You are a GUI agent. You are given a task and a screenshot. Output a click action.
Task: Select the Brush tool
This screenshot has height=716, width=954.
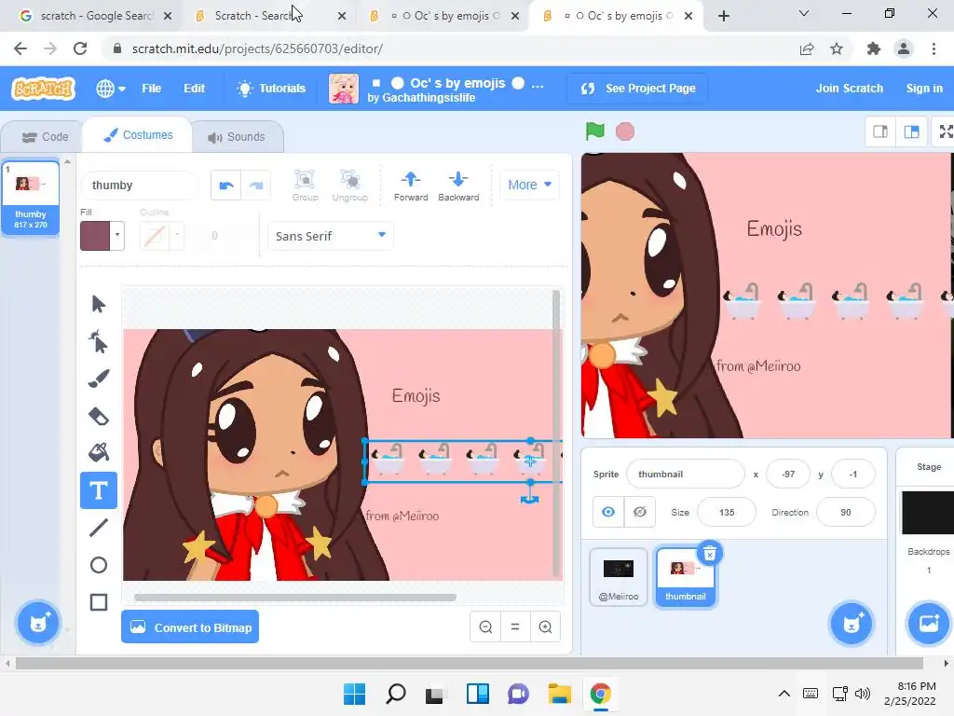[98, 379]
